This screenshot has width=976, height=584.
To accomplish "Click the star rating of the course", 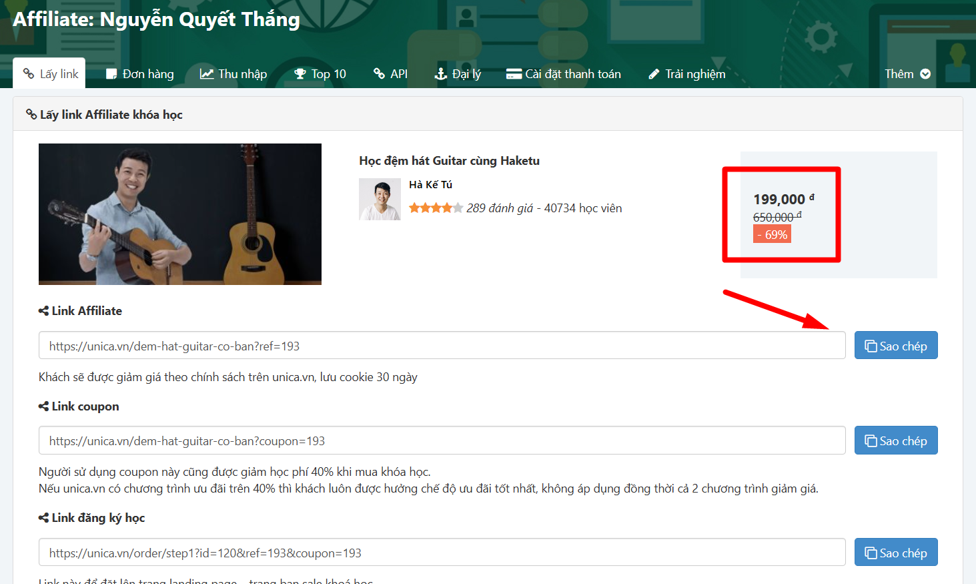I will (436, 208).
